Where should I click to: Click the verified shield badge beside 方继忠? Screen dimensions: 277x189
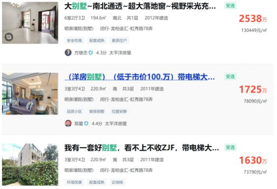[x=90, y=53]
